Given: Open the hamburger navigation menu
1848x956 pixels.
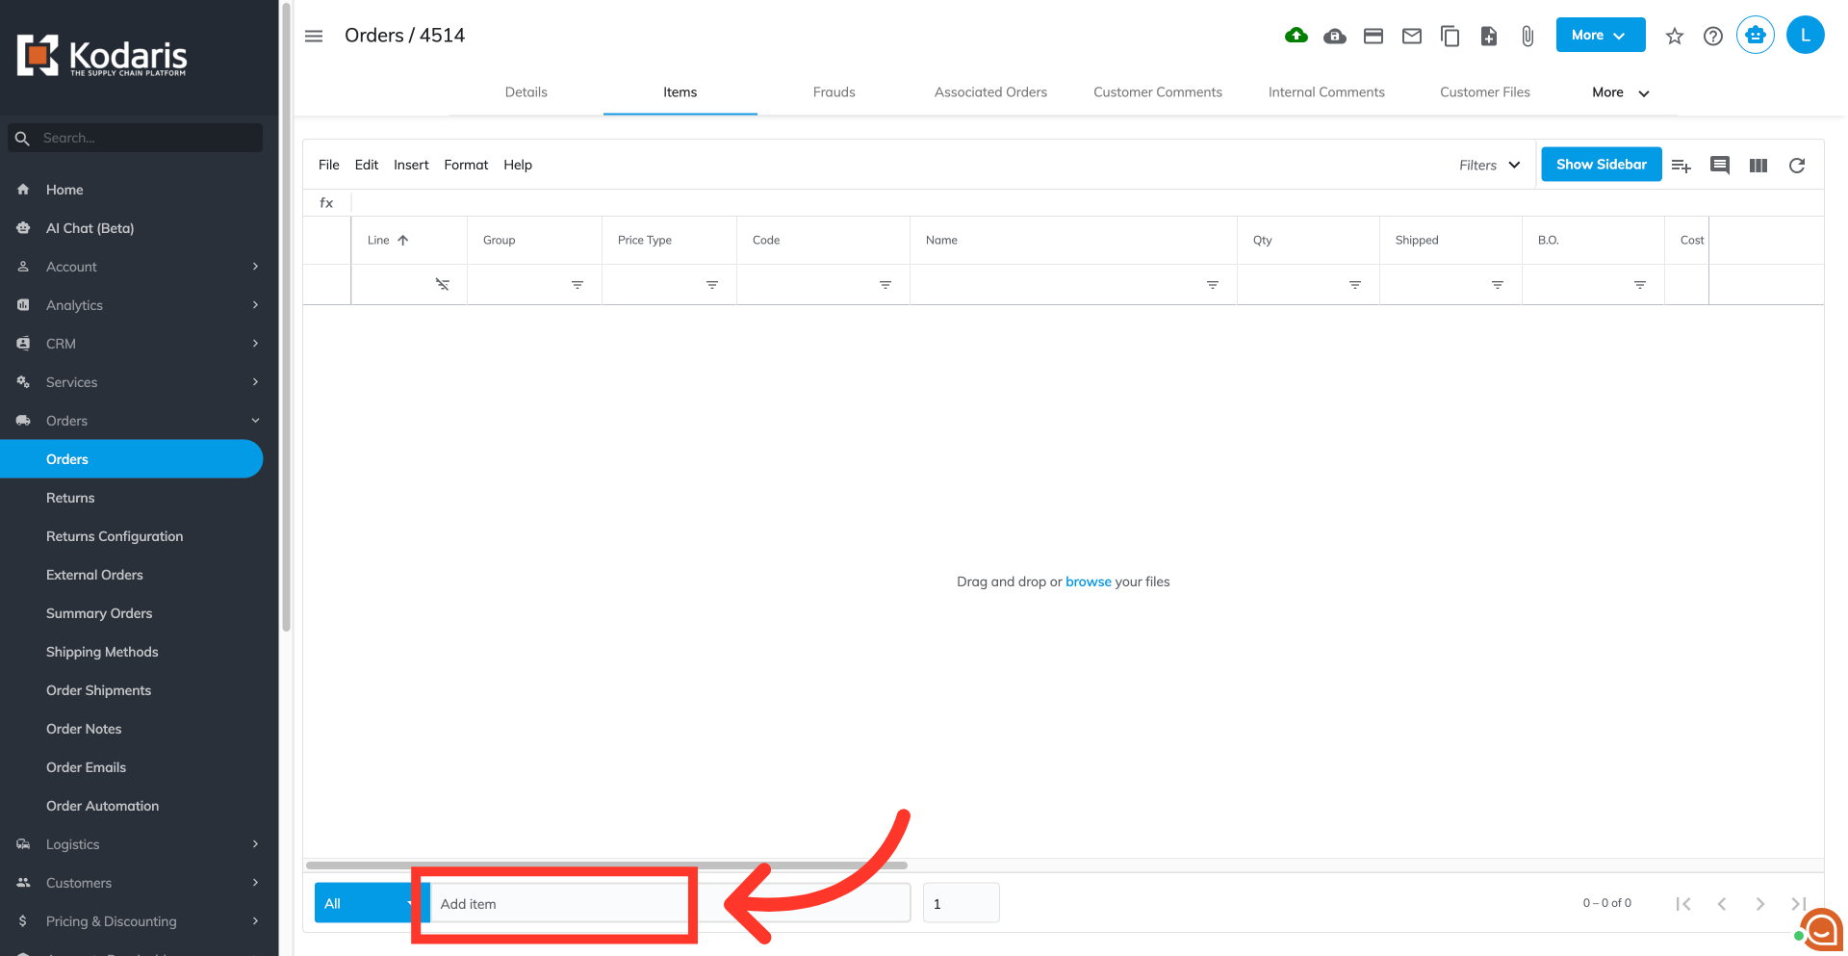Looking at the screenshot, I should click(314, 36).
